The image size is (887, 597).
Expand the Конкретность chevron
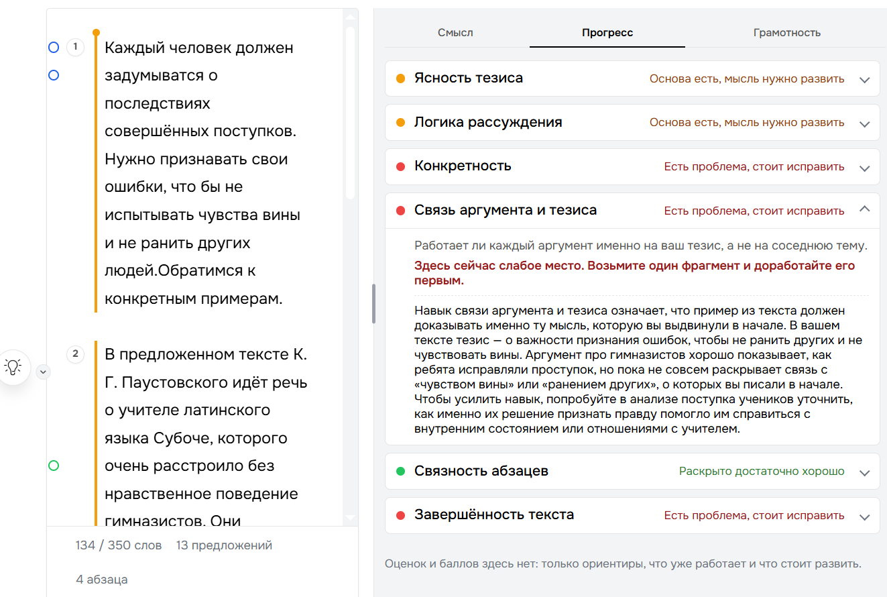point(865,167)
